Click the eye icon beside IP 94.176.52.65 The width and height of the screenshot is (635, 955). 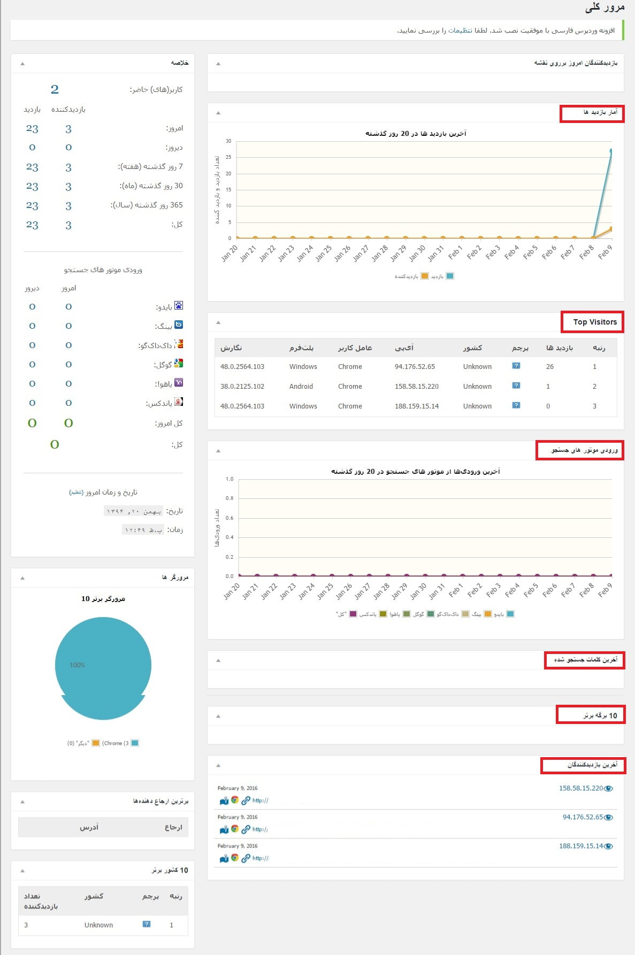[609, 818]
